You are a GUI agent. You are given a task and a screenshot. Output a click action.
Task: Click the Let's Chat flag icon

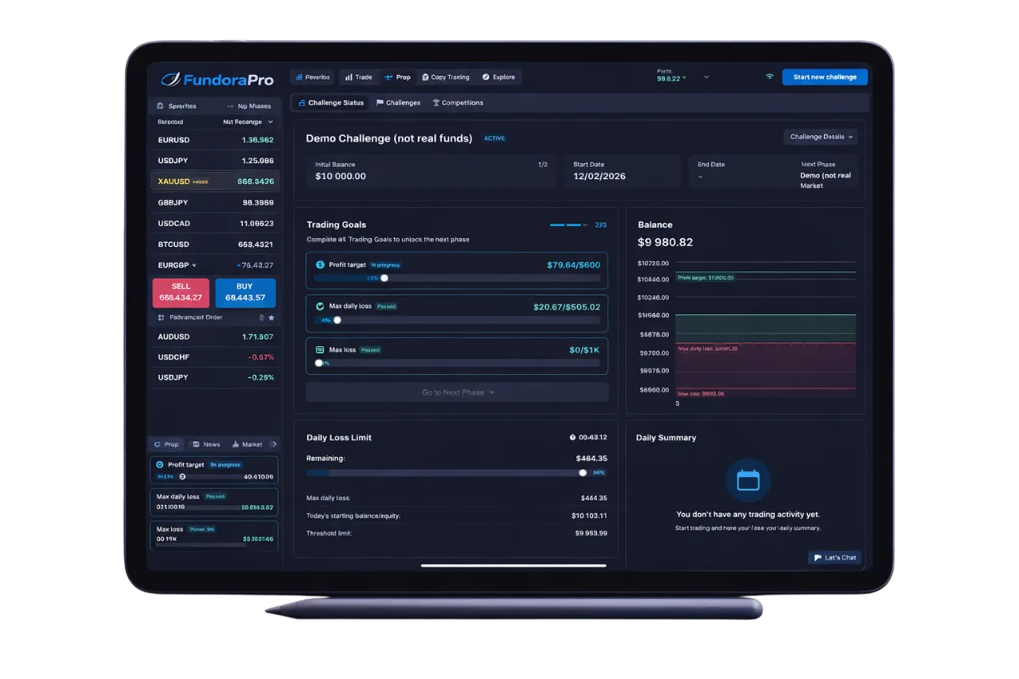[x=818, y=557]
